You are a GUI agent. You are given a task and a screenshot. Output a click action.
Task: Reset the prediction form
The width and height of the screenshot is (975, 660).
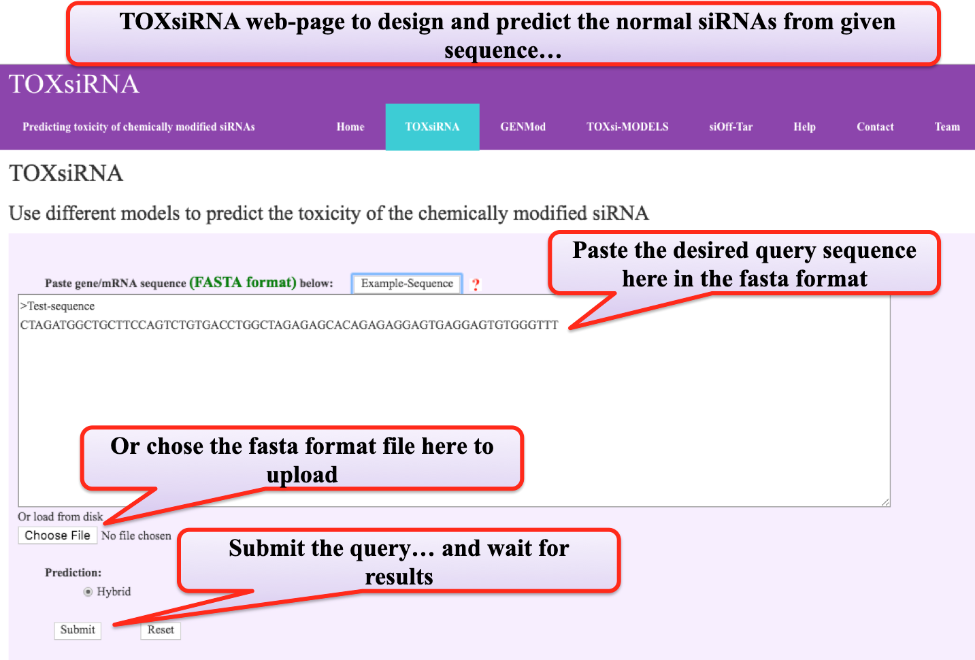pyautogui.click(x=161, y=630)
